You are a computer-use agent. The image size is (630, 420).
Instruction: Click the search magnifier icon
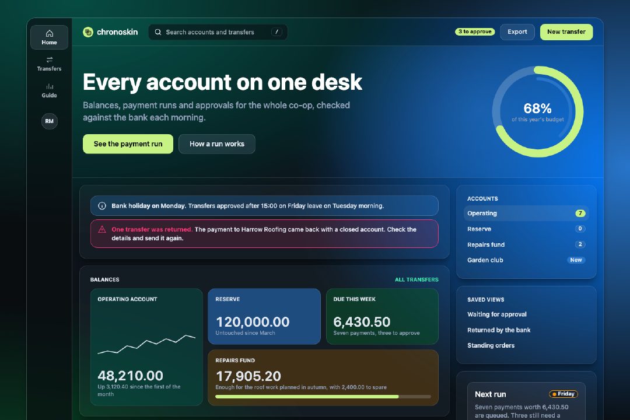coord(158,32)
